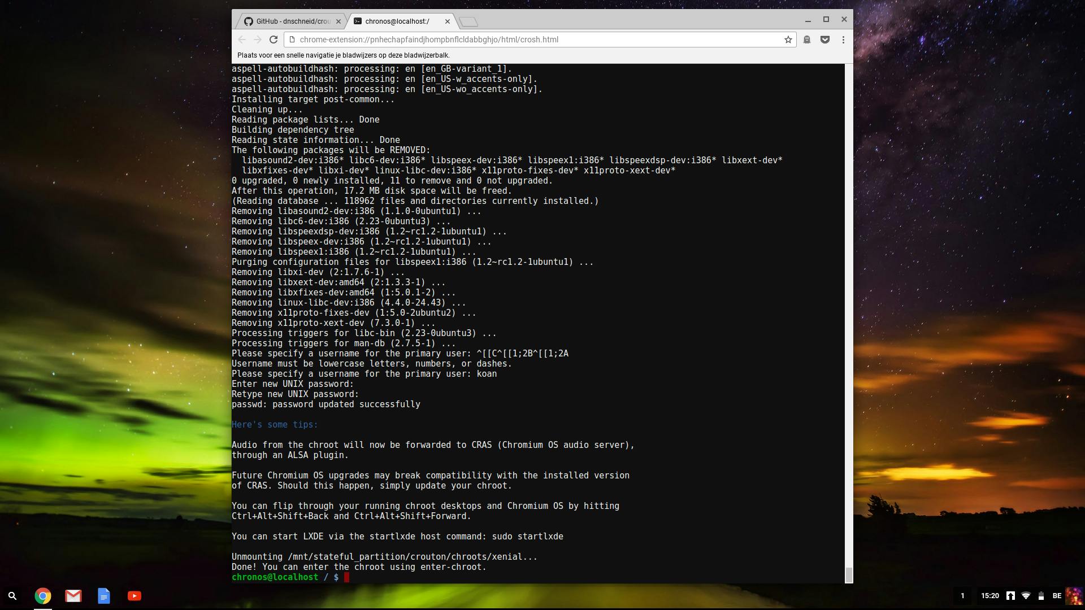Open Gmail from the shelf
This screenshot has height=610, width=1085.
click(73, 596)
